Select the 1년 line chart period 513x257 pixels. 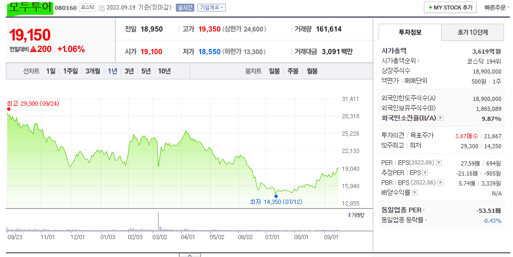(x=112, y=71)
